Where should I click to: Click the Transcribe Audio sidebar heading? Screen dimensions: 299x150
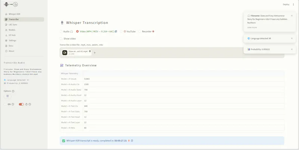(x=14, y=63)
